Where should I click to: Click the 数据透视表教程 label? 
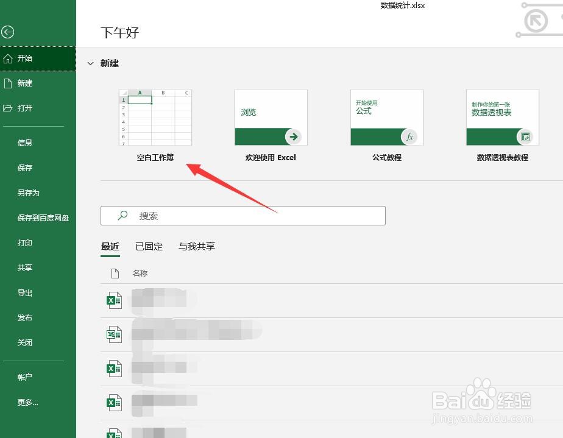click(x=503, y=158)
